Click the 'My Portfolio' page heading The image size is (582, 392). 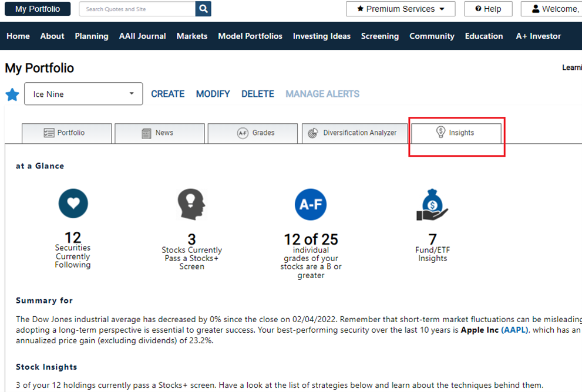(x=39, y=68)
